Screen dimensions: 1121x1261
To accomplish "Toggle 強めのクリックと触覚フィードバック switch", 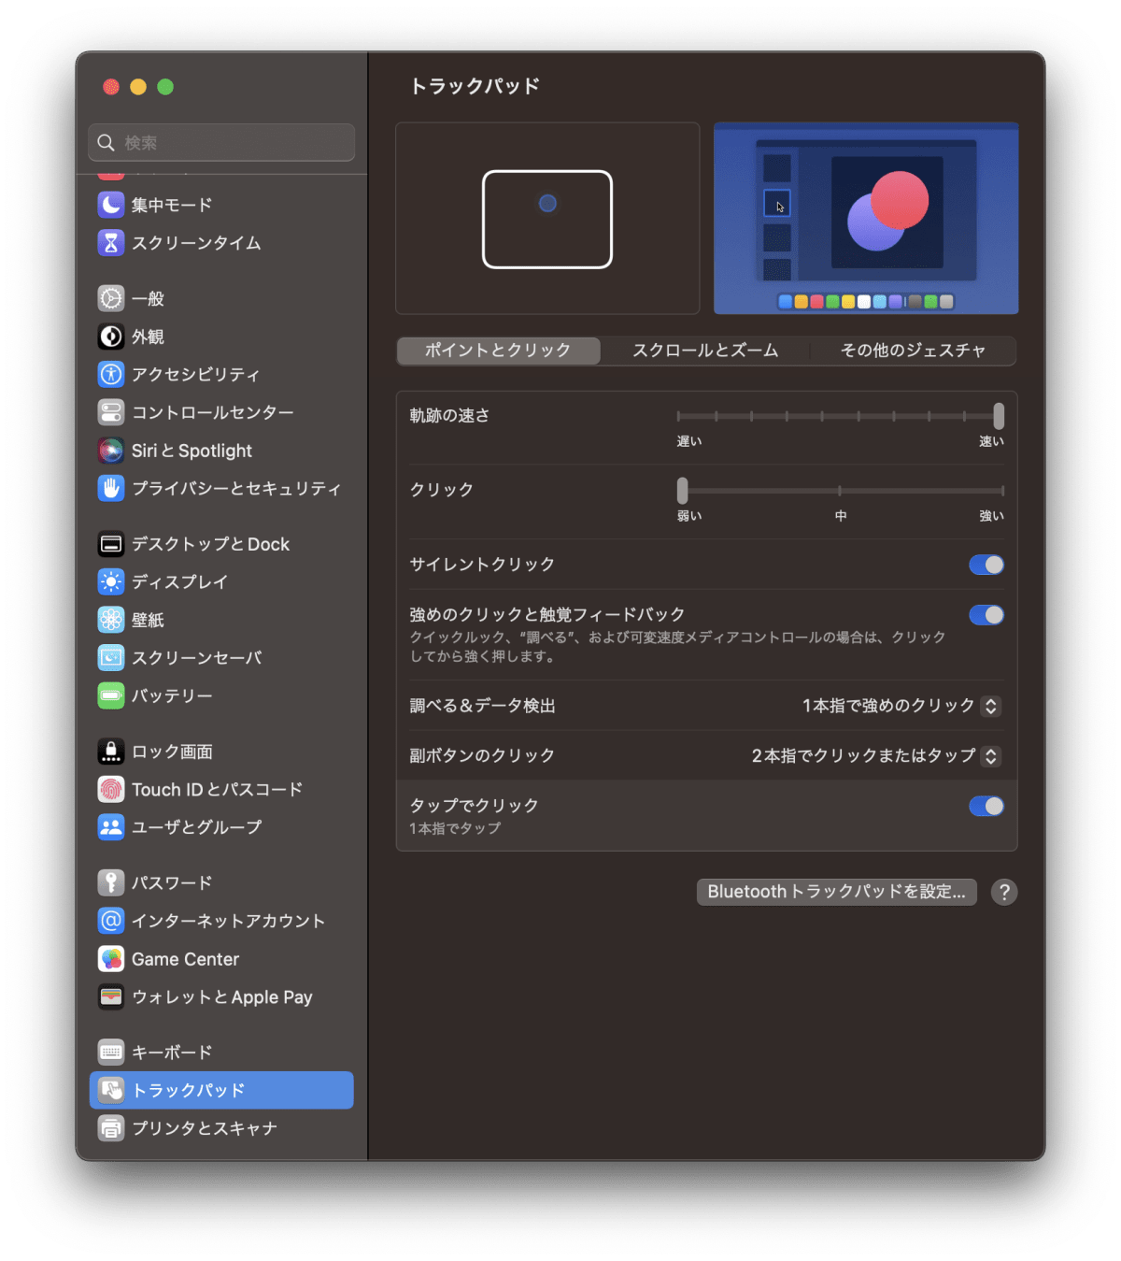I will coord(986,615).
